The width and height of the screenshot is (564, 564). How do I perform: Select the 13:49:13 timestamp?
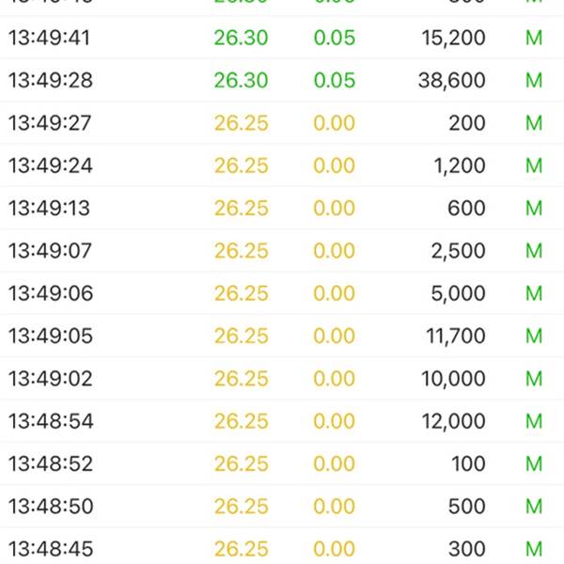pos(49,208)
